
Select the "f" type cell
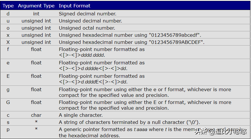[8, 49]
